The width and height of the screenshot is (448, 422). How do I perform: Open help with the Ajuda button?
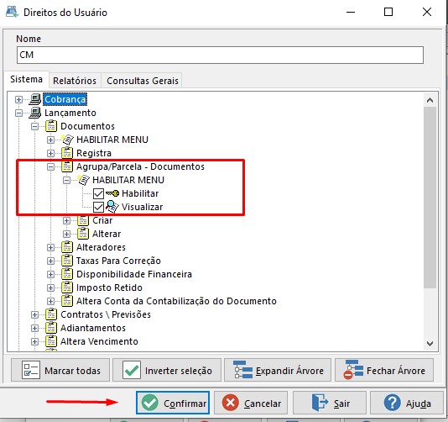pyautogui.click(x=407, y=403)
